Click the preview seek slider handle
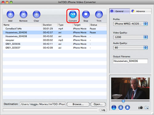 click(x=123, y=101)
